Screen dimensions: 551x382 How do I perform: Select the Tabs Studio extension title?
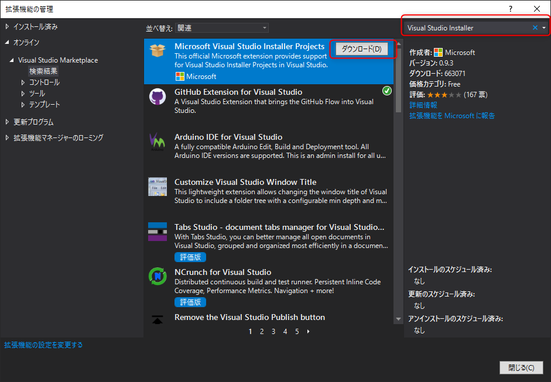[x=279, y=227]
